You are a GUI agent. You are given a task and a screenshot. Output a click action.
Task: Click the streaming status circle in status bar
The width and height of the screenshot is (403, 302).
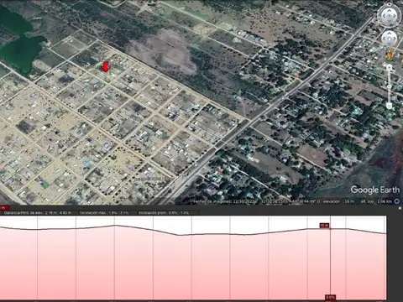(x=397, y=201)
